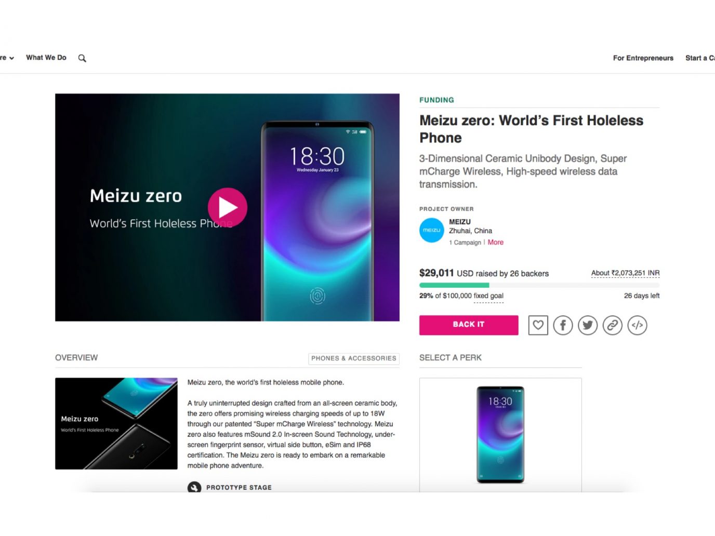Viewport: 715px width, 536px height.
Task: Click the prototype stage wrench icon
Action: click(194, 487)
